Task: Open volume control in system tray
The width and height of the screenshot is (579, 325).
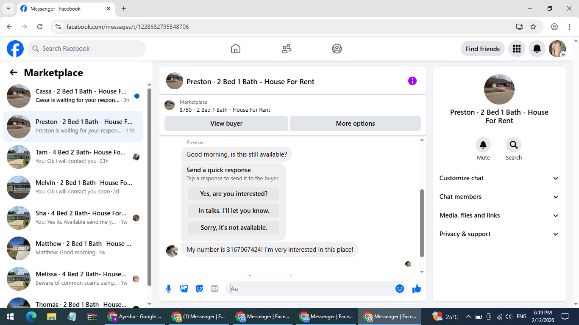Action: [x=509, y=317]
